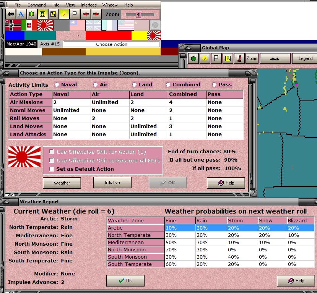Select the Land action radio button
The height and width of the screenshot is (293, 317).
135,84
